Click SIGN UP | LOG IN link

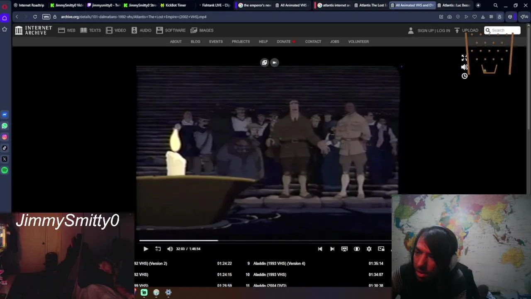pos(434,31)
